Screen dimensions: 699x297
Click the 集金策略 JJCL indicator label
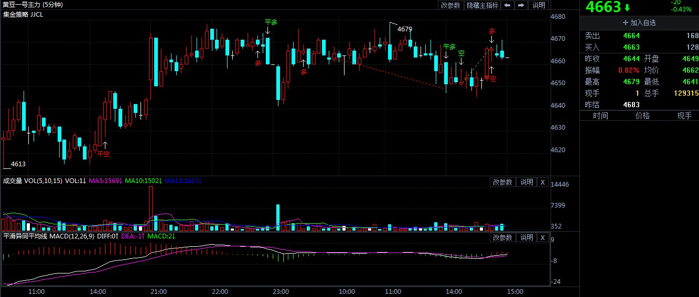pyautogui.click(x=23, y=15)
